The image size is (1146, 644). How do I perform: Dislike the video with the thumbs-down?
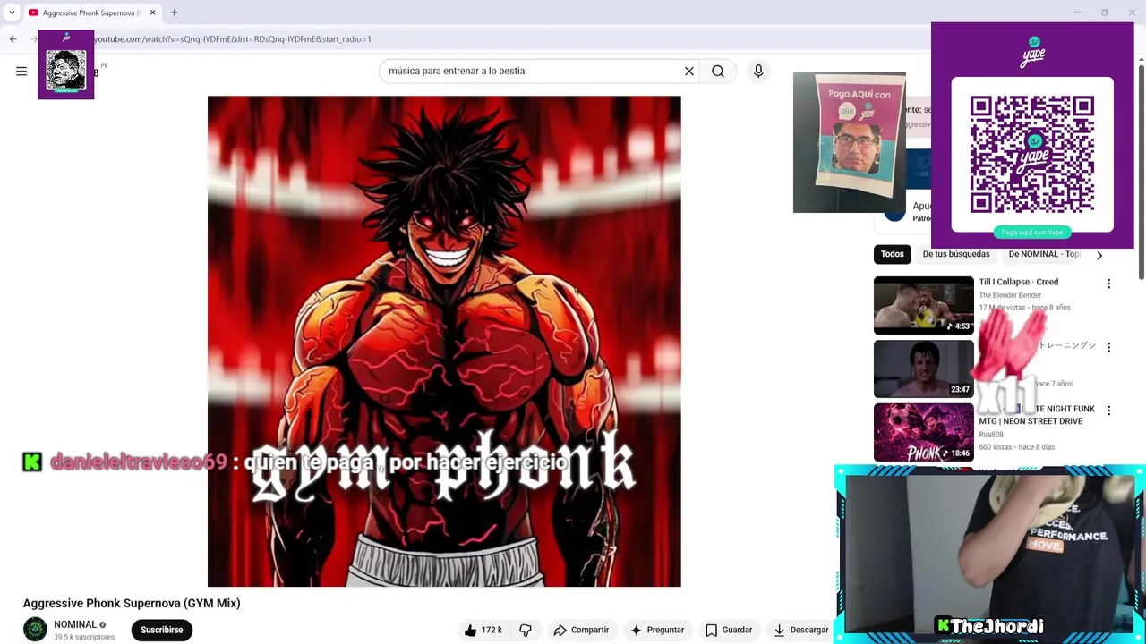[526, 630]
